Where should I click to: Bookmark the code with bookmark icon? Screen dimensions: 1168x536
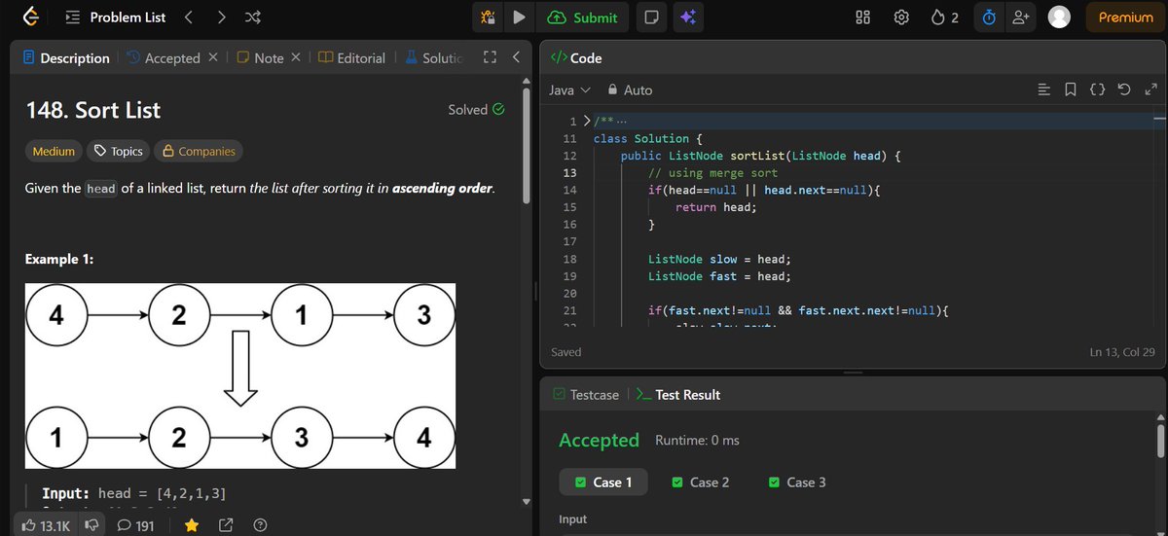[x=1071, y=89]
